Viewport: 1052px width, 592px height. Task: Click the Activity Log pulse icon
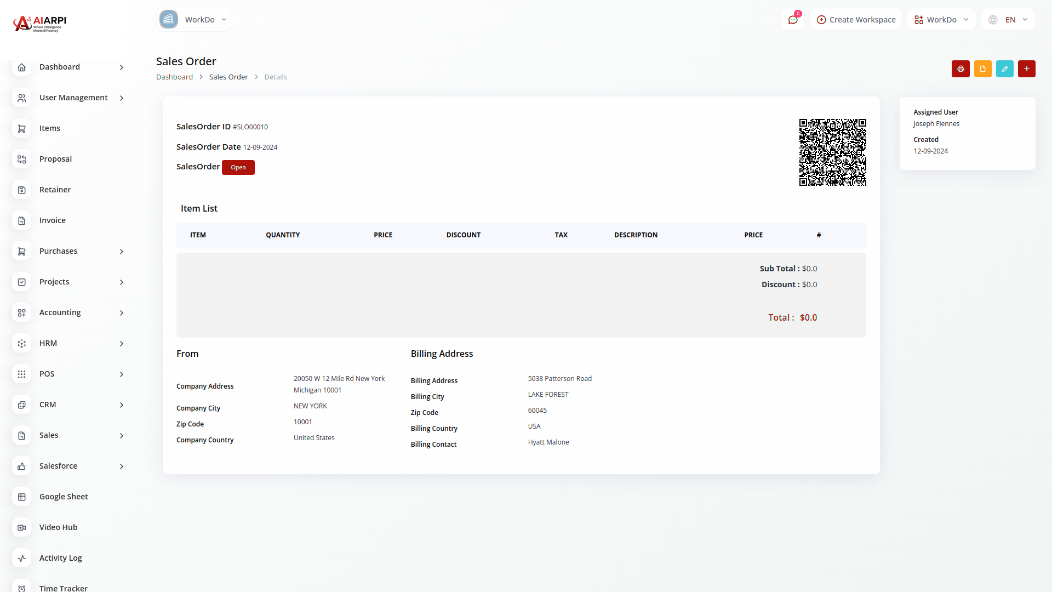[21, 558]
